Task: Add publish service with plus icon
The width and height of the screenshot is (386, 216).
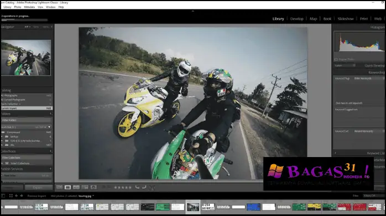Action: click(50, 169)
